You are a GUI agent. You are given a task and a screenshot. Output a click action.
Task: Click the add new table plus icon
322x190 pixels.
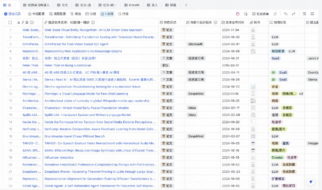pos(186,5)
